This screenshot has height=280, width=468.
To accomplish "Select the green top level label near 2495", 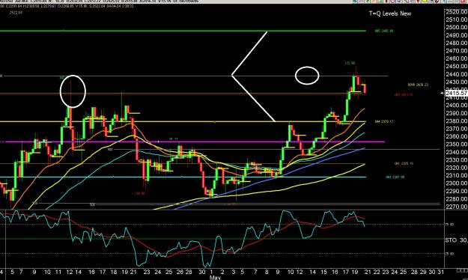I will pyautogui.click(x=384, y=31).
